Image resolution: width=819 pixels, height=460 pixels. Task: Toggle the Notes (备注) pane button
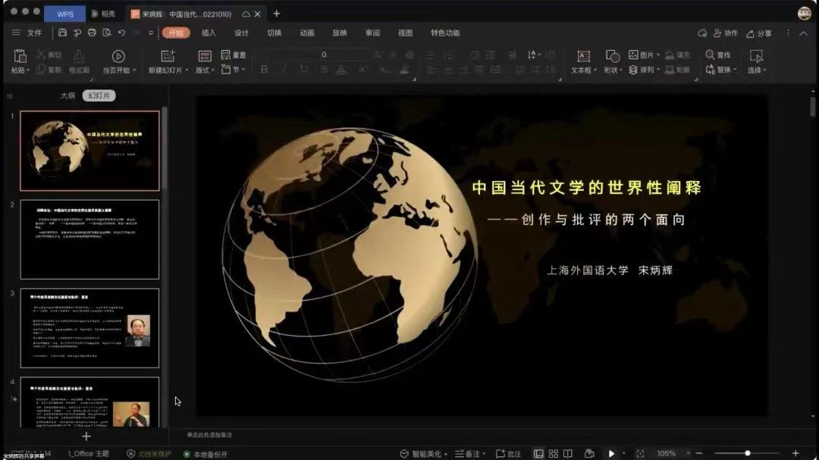[468, 453]
